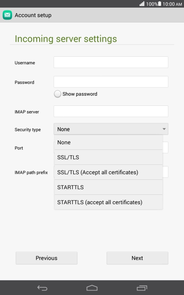Image resolution: width=184 pixels, height=295 pixels.
Task: Open the recent apps navigation icon
Action: tap(142, 288)
